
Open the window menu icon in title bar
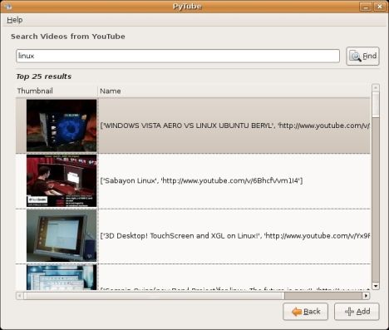pyautogui.click(x=8, y=6)
